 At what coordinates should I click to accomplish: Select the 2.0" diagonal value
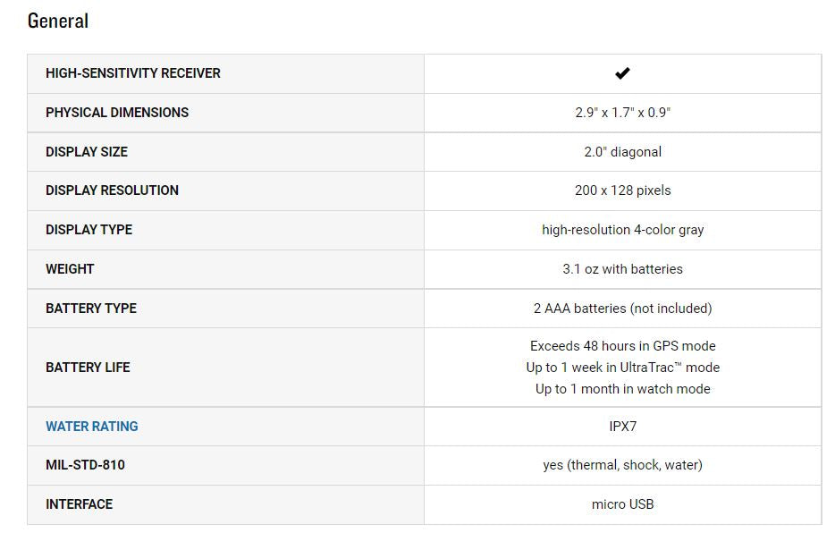point(622,152)
